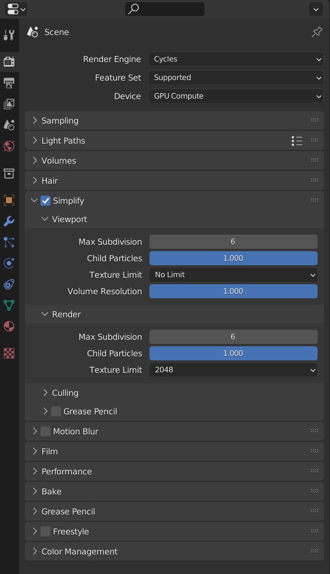Enable the Freestyle checkbox
Image resolution: width=330 pixels, height=574 pixels.
coord(45,531)
